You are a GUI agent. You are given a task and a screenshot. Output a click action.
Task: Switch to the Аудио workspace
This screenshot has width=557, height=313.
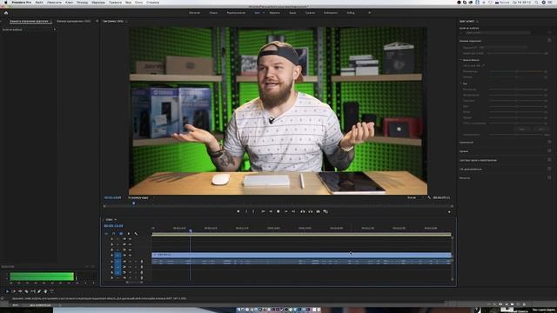(292, 13)
